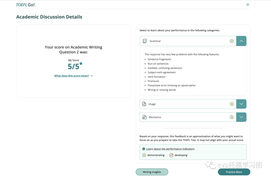Expand the Mechanics section chevron
271x177 pixels.
pos(241,117)
